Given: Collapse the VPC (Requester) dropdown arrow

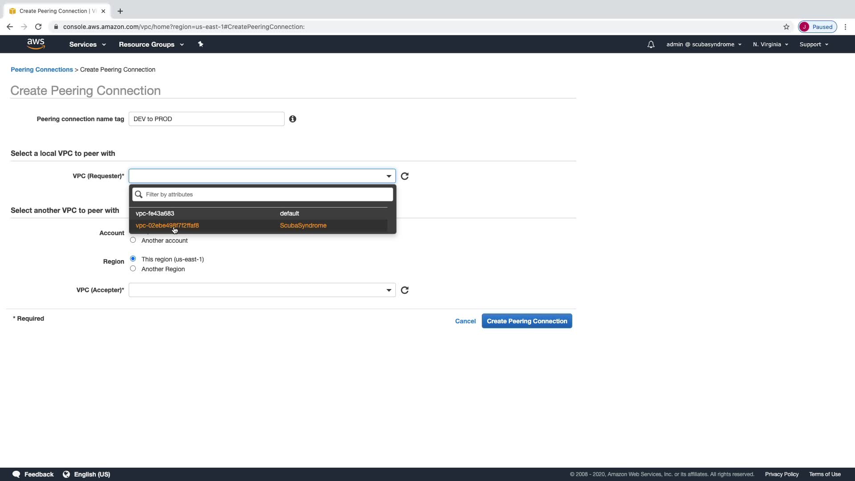Looking at the screenshot, I should [389, 176].
